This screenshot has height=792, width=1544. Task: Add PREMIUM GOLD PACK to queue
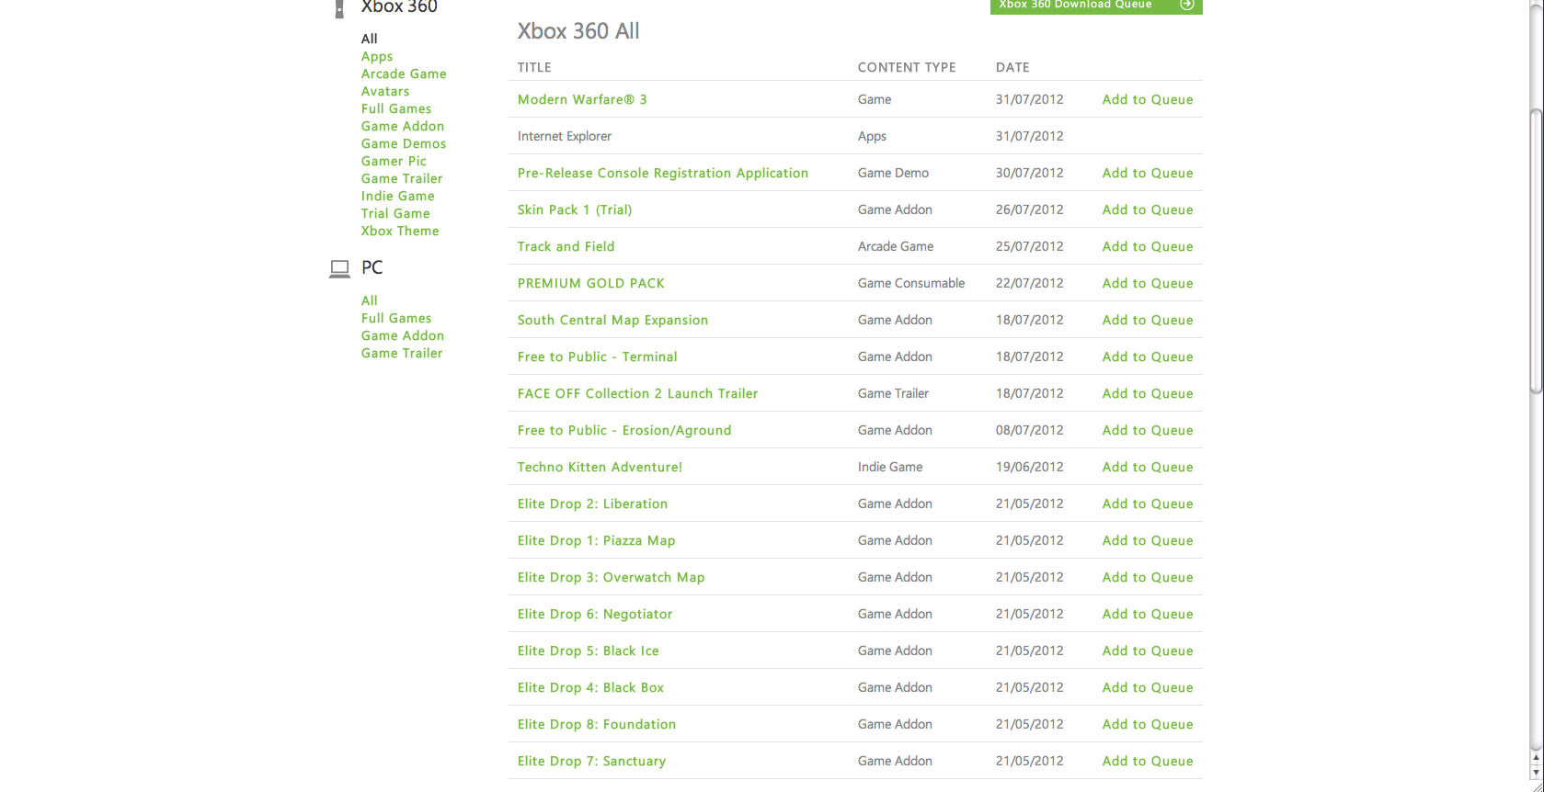[1148, 283]
